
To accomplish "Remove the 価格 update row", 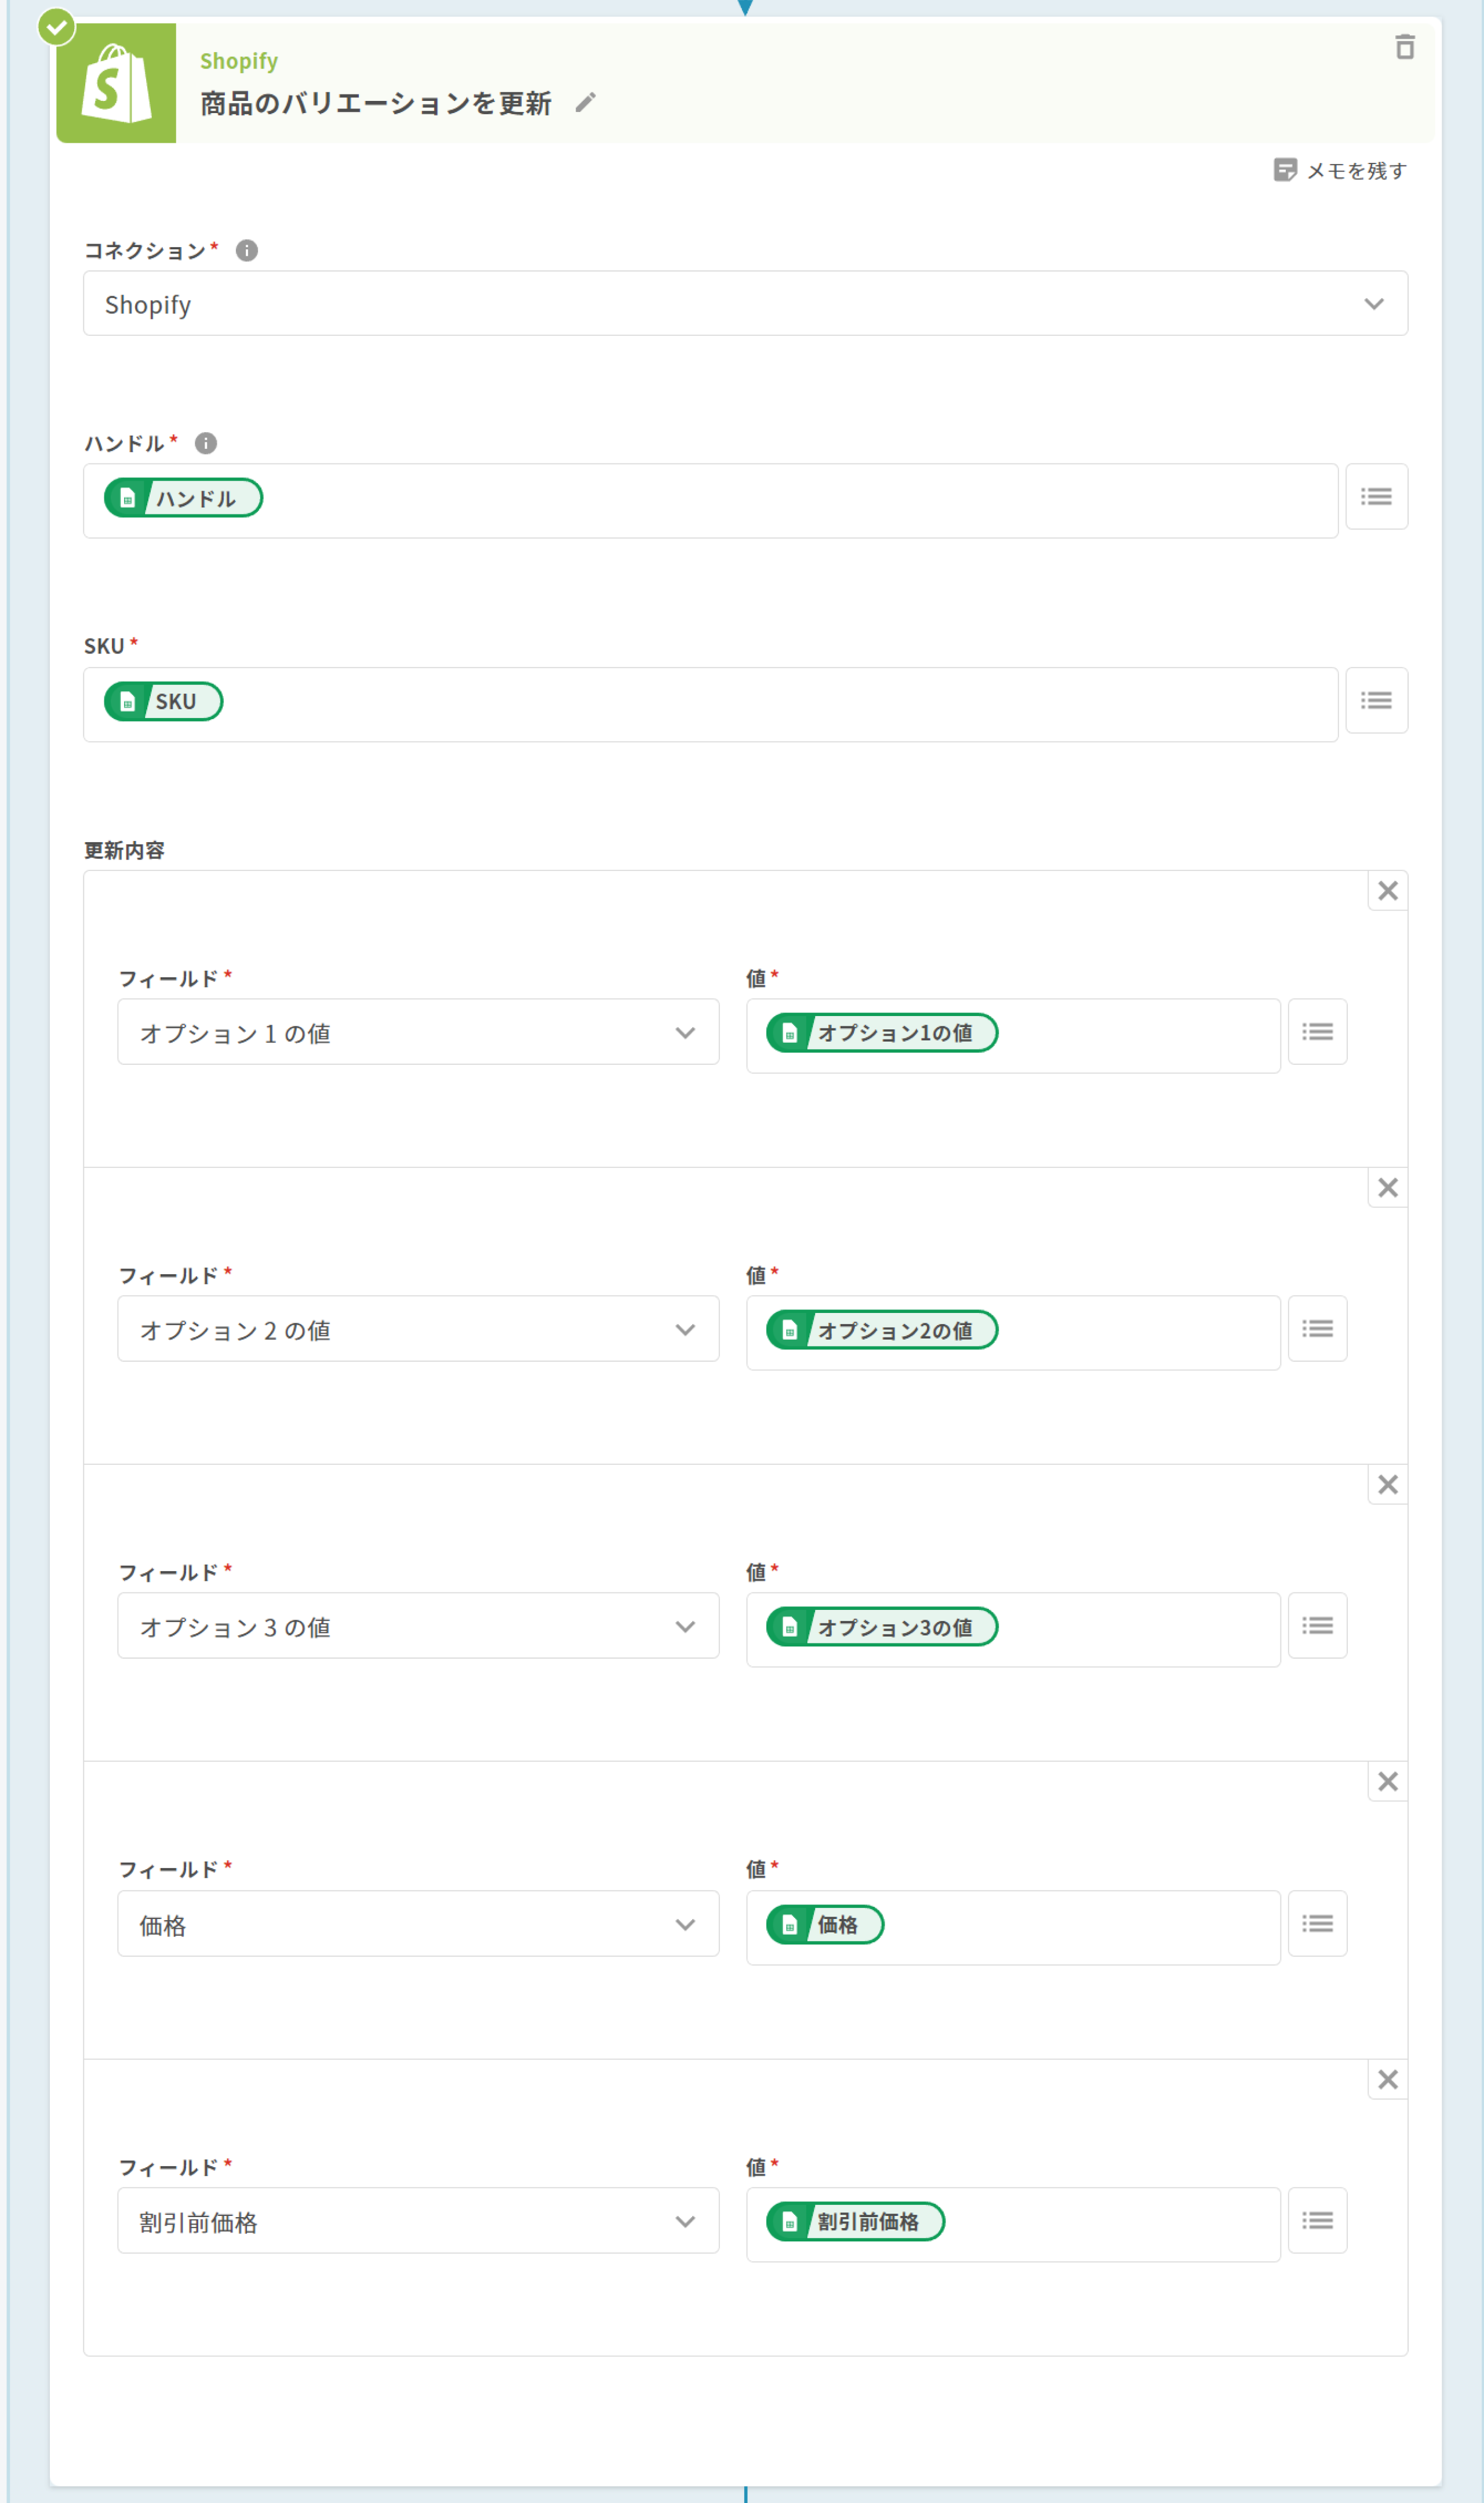I will (1387, 1782).
